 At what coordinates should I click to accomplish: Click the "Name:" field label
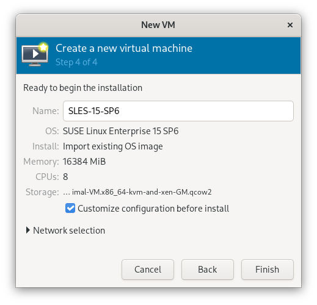pos(46,111)
